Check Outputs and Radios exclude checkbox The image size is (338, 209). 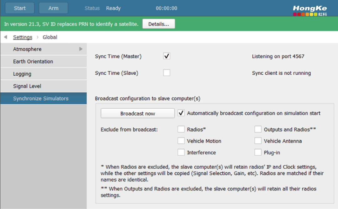click(x=258, y=129)
